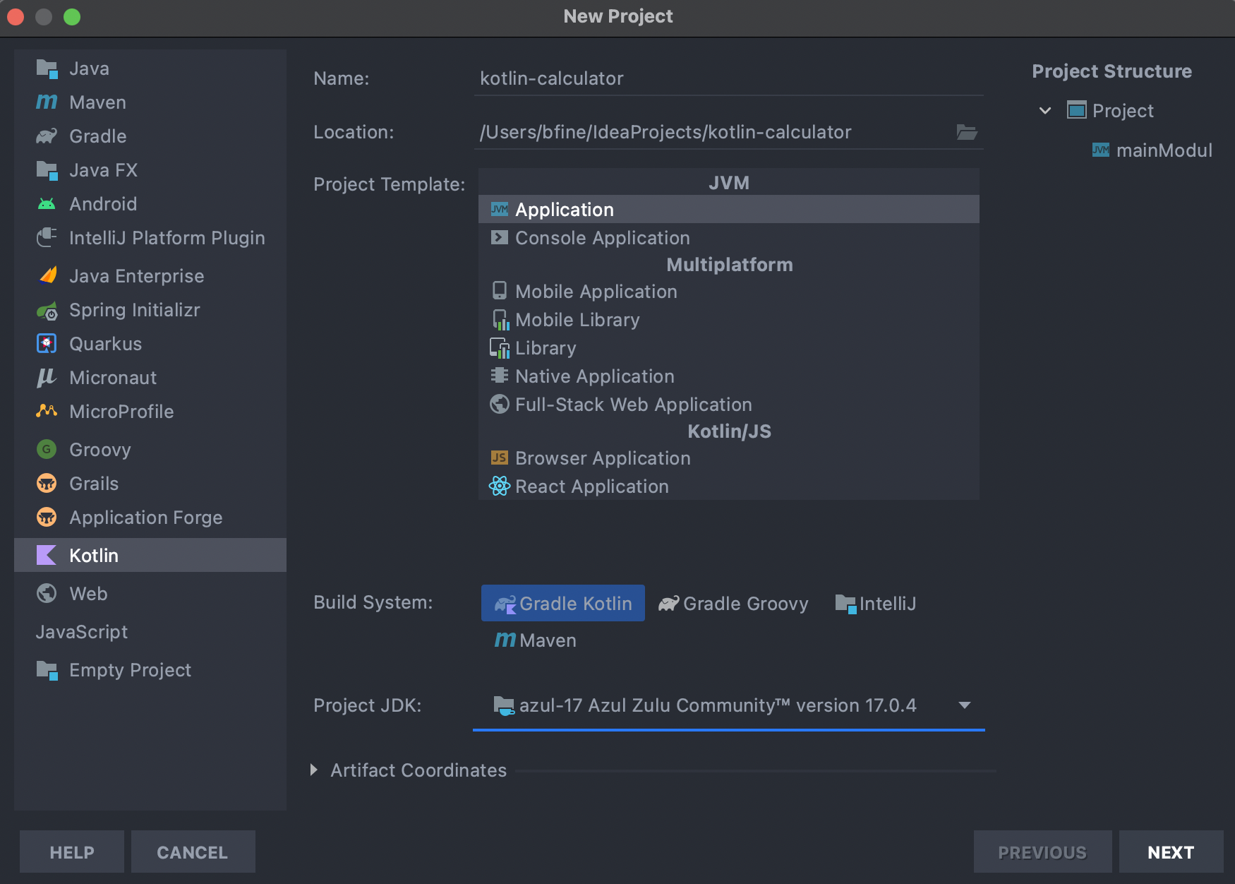The image size is (1235, 884).
Task: Click the JS Browser Application icon
Action: [500, 458]
